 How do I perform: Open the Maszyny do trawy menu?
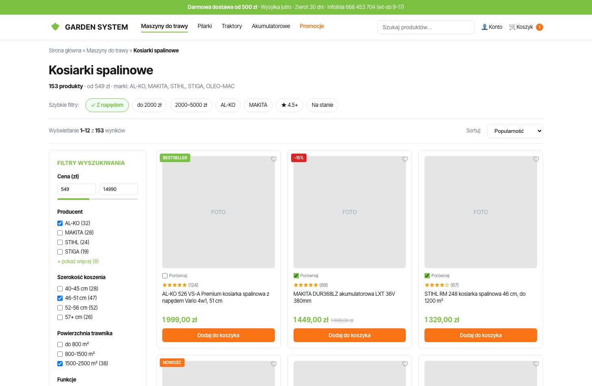(x=164, y=26)
